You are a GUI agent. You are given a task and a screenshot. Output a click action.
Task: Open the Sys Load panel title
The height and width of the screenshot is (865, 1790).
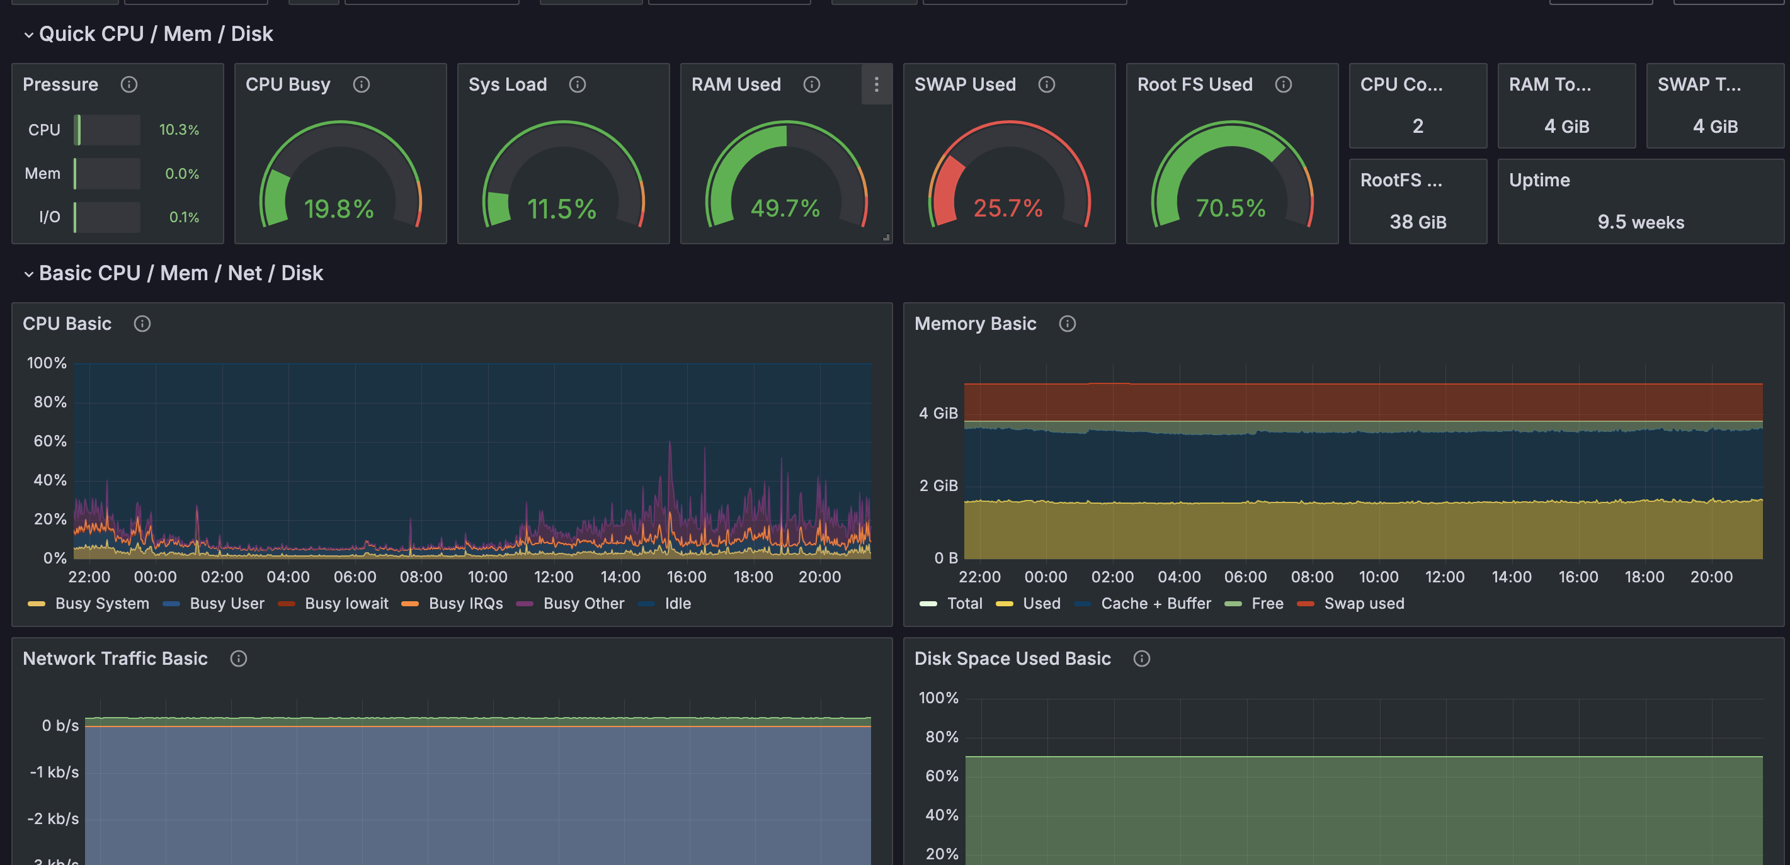coord(507,84)
